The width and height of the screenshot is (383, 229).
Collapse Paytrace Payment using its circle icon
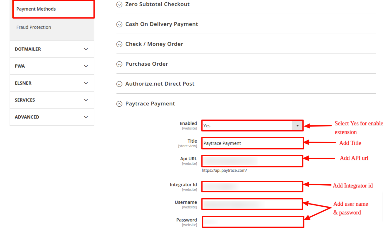click(119, 104)
